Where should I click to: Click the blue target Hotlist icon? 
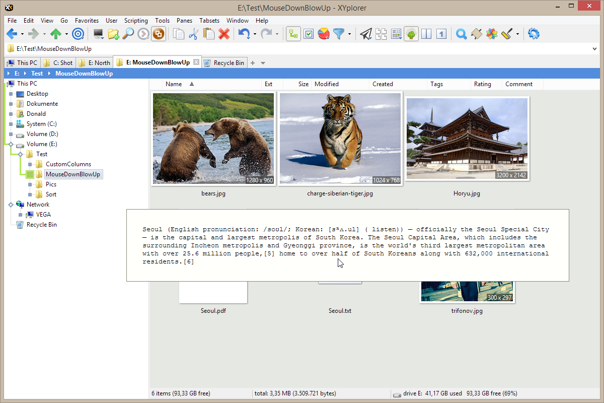pyautogui.click(x=78, y=34)
